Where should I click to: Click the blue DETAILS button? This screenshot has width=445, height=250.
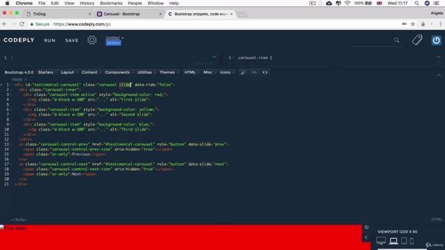click(x=113, y=43)
